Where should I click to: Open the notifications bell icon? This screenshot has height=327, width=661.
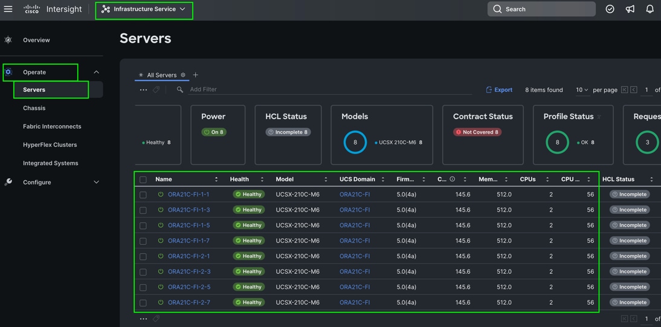coord(650,9)
